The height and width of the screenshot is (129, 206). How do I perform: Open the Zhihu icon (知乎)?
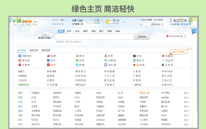[48, 60]
